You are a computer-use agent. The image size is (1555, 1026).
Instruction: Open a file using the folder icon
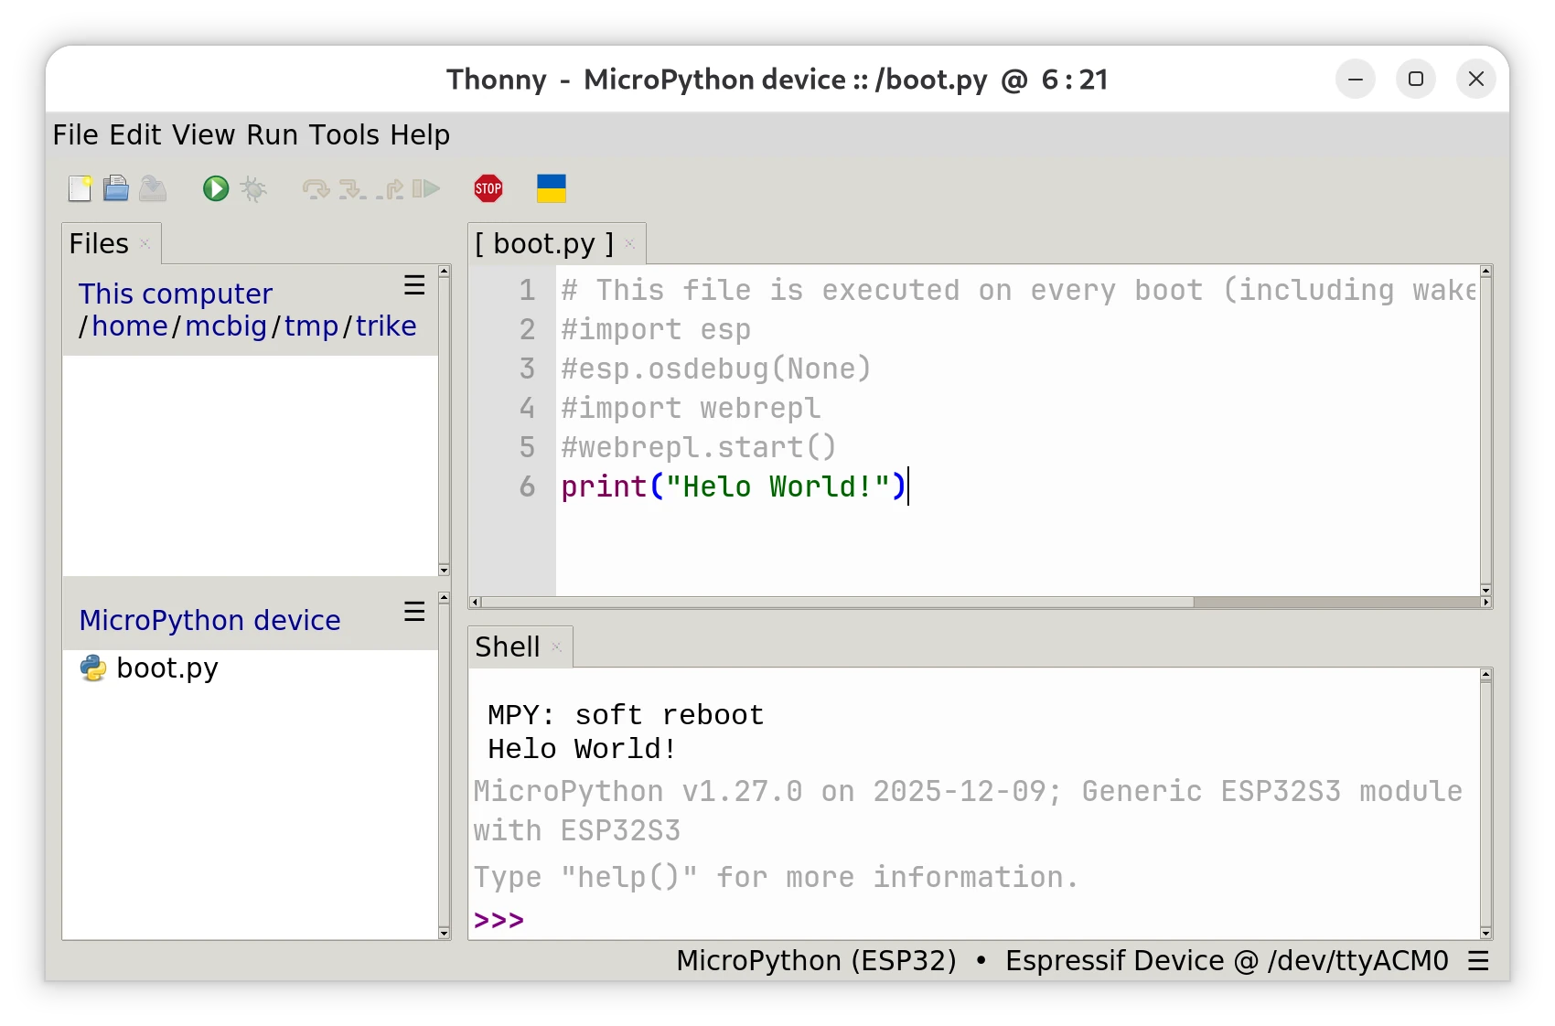[116, 188]
